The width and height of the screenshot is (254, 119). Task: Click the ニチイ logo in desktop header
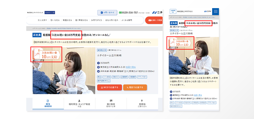click(x=157, y=12)
